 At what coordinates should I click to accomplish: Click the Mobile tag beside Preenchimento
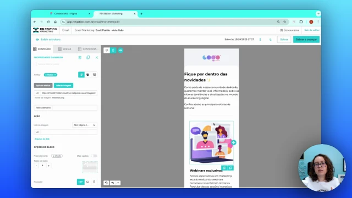(57, 156)
